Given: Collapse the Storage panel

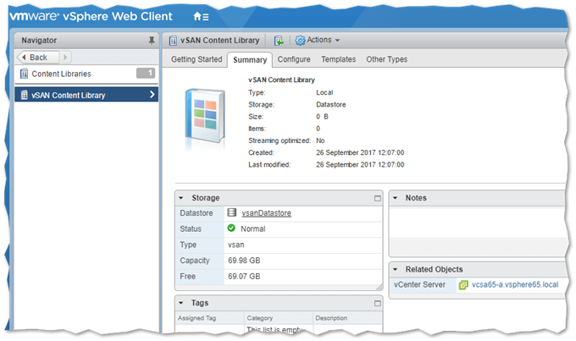Looking at the screenshot, I should coord(181,198).
